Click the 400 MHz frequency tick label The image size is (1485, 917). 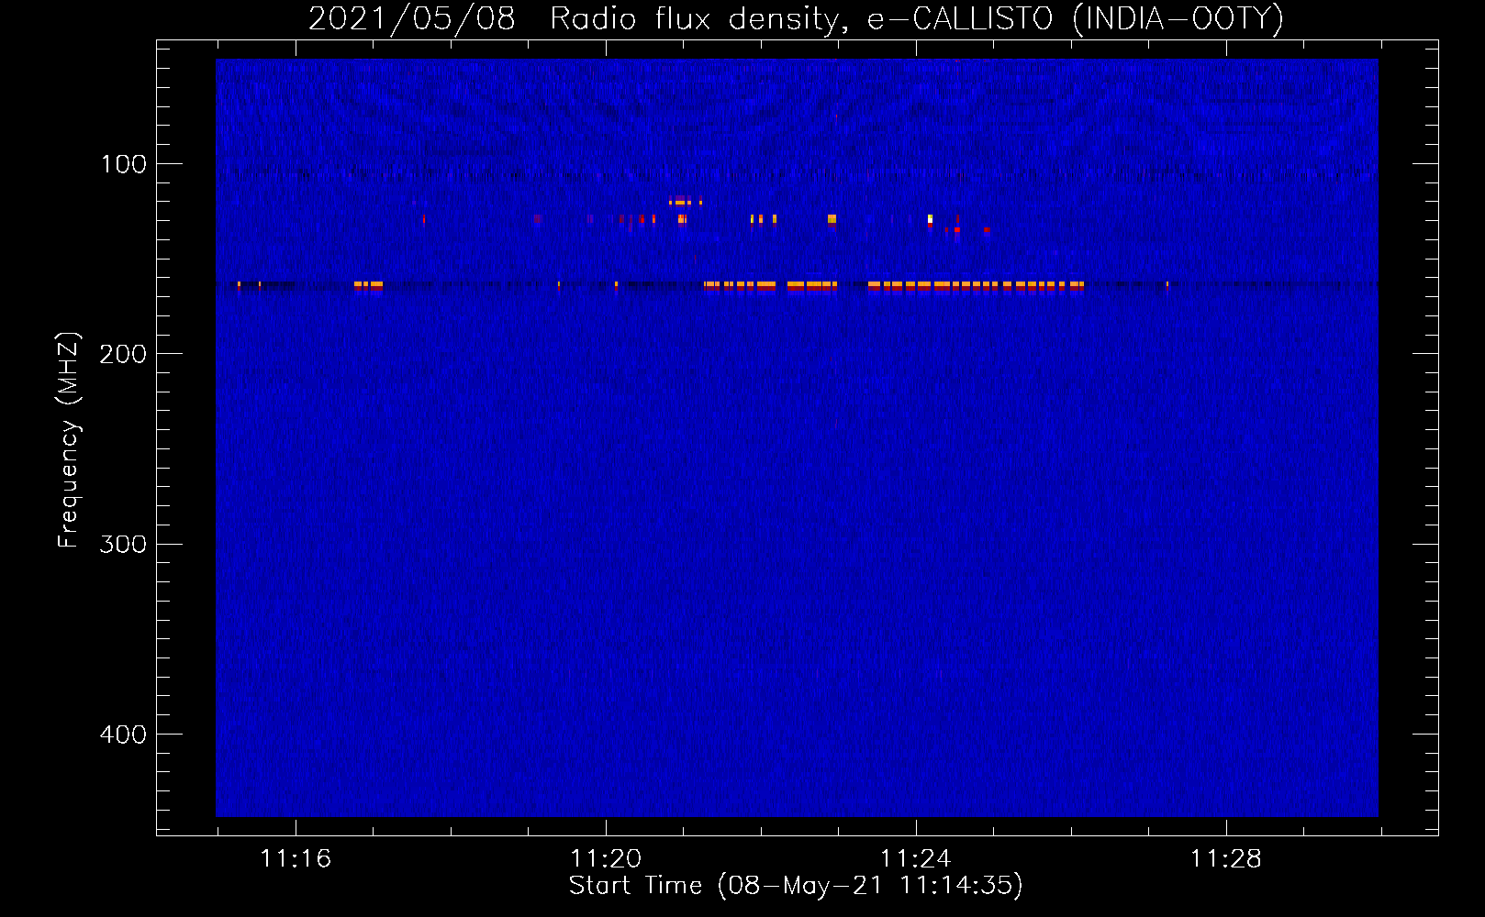coord(123,735)
